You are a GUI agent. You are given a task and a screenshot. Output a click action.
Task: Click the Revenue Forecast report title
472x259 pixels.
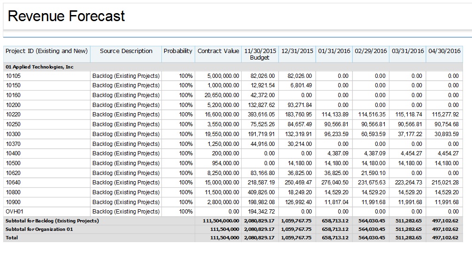[67, 16]
